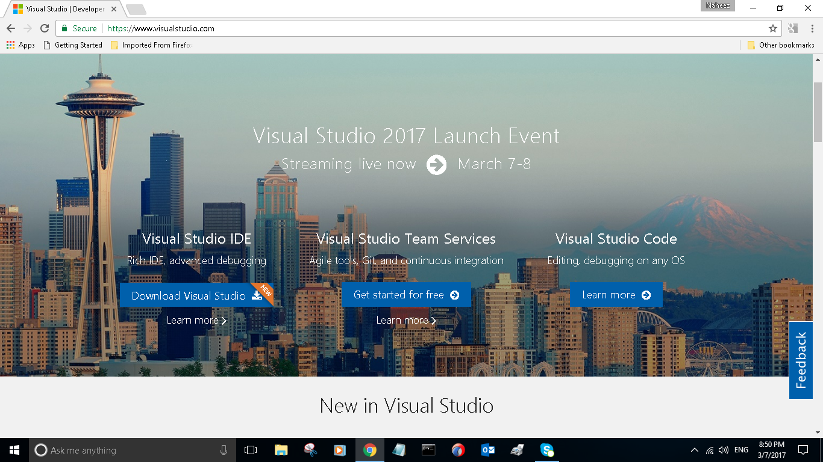Click the download icon on the Download button
This screenshot has width=823, height=462.
[x=257, y=295]
